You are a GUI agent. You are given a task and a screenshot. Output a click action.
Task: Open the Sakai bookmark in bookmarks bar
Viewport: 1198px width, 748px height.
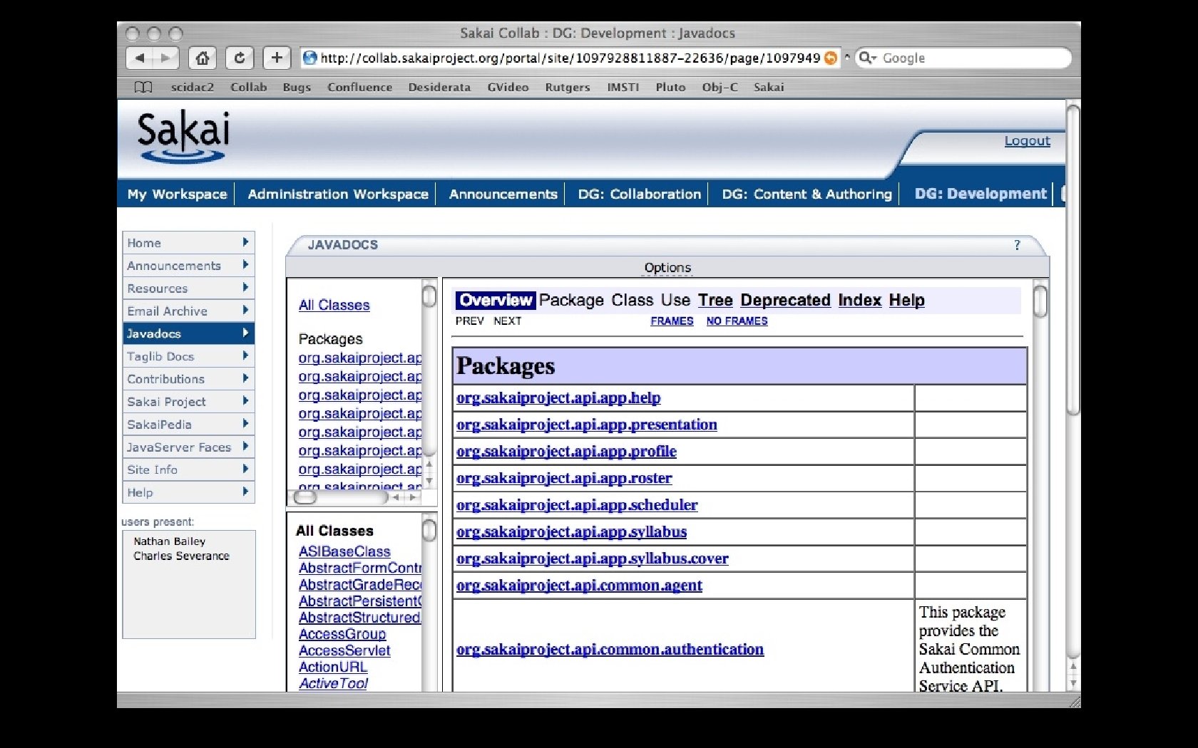point(769,87)
